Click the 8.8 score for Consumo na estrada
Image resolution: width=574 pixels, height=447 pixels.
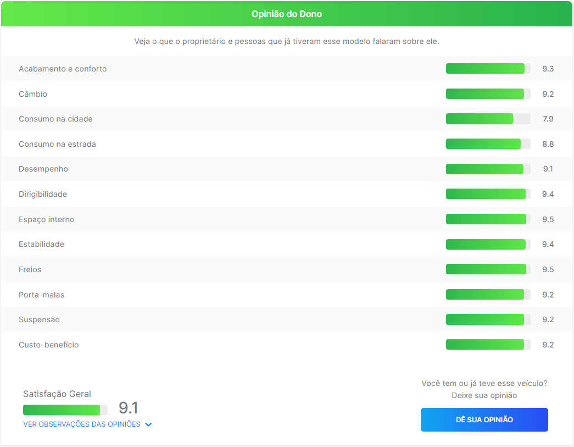pos(548,144)
